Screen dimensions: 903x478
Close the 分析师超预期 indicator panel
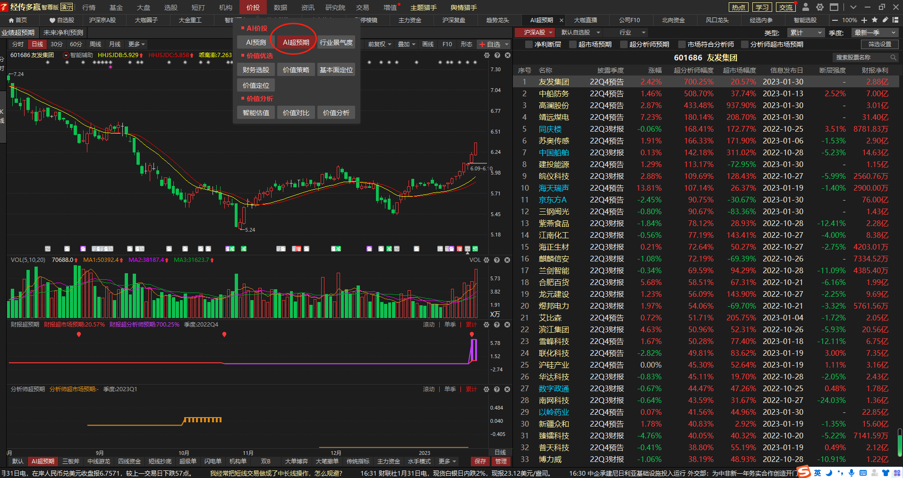coord(507,389)
